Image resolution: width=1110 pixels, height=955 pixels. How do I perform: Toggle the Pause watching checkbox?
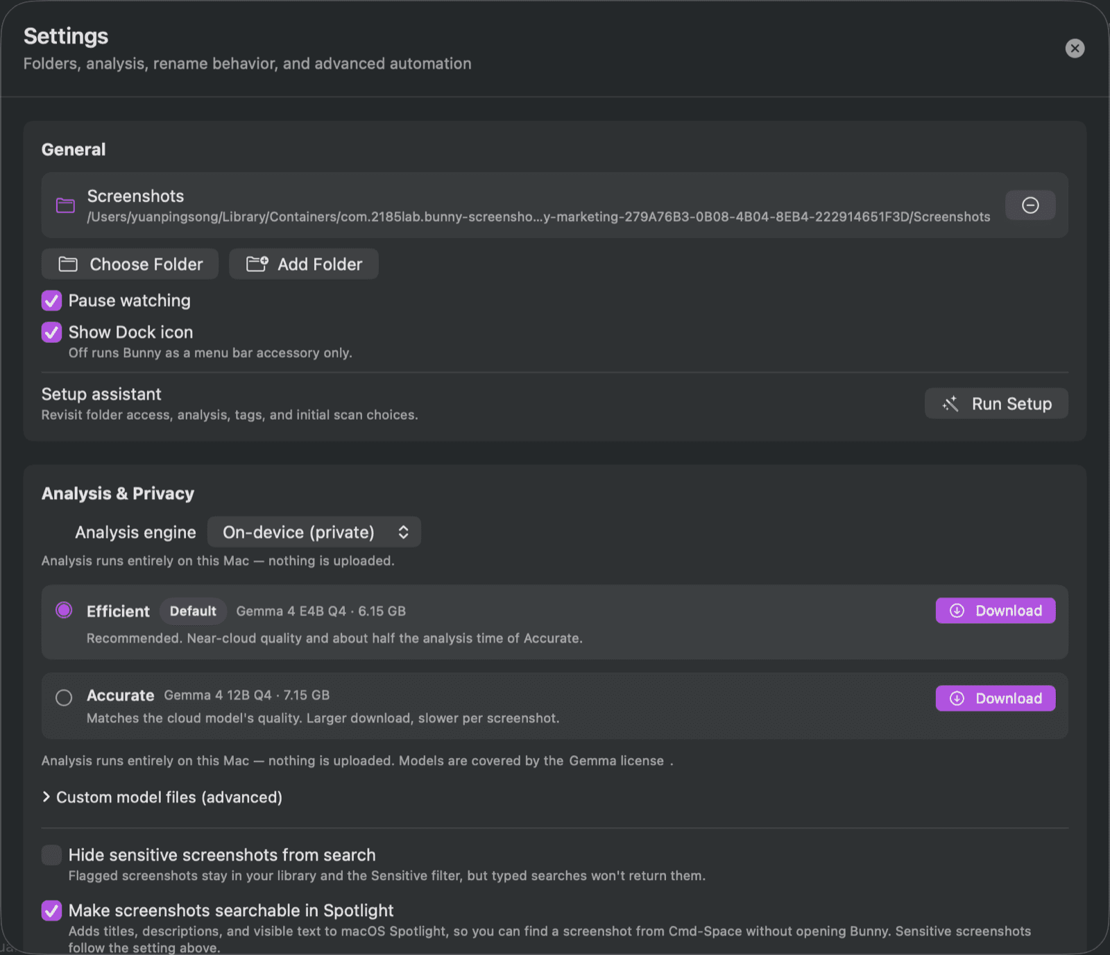(x=51, y=301)
